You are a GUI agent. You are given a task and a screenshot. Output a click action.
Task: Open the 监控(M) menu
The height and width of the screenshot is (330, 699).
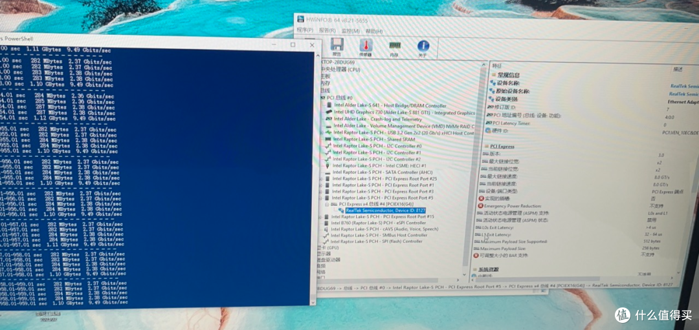pos(350,31)
